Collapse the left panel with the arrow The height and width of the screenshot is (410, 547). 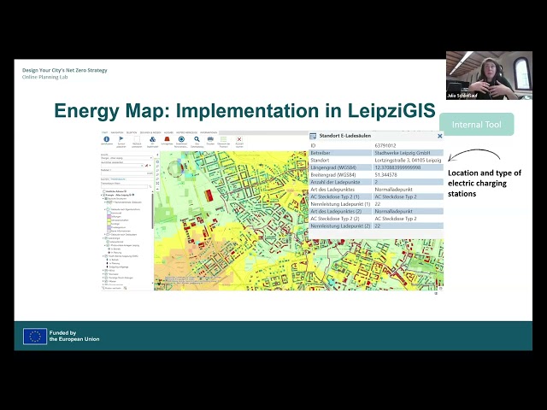(157, 155)
